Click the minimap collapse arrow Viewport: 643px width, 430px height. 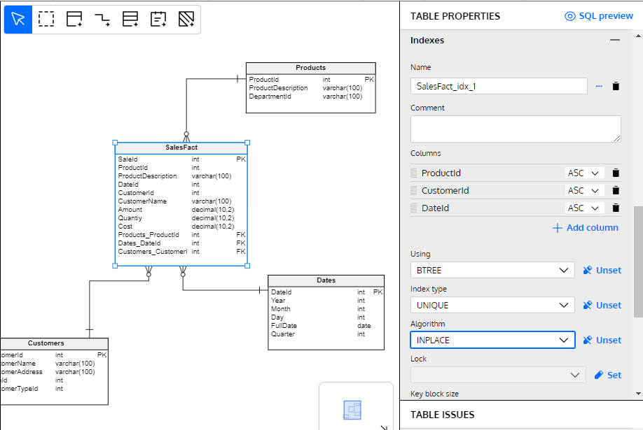pyautogui.click(x=384, y=427)
